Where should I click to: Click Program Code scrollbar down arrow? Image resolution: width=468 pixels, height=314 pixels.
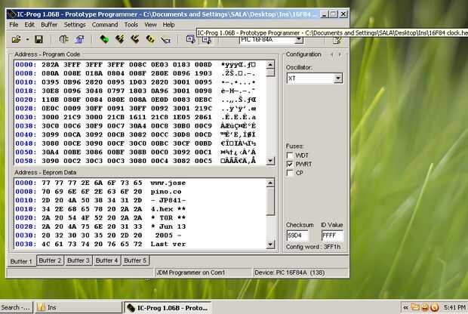[x=270, y=161]
